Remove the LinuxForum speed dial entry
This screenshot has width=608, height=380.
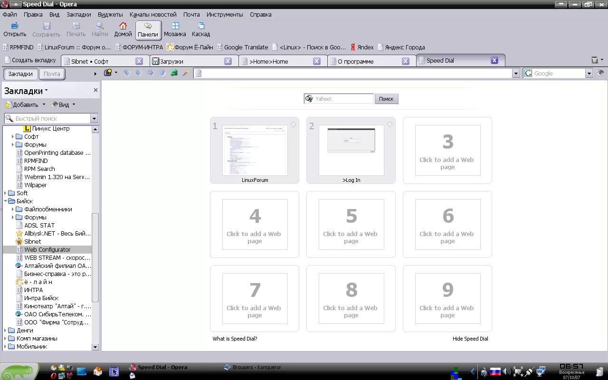pos(293,124)
